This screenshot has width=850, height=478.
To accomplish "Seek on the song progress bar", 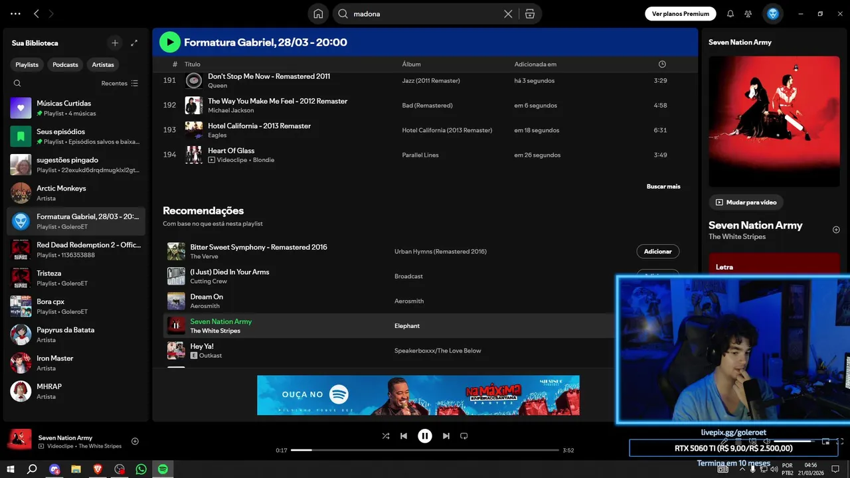I will click(425, 450).
